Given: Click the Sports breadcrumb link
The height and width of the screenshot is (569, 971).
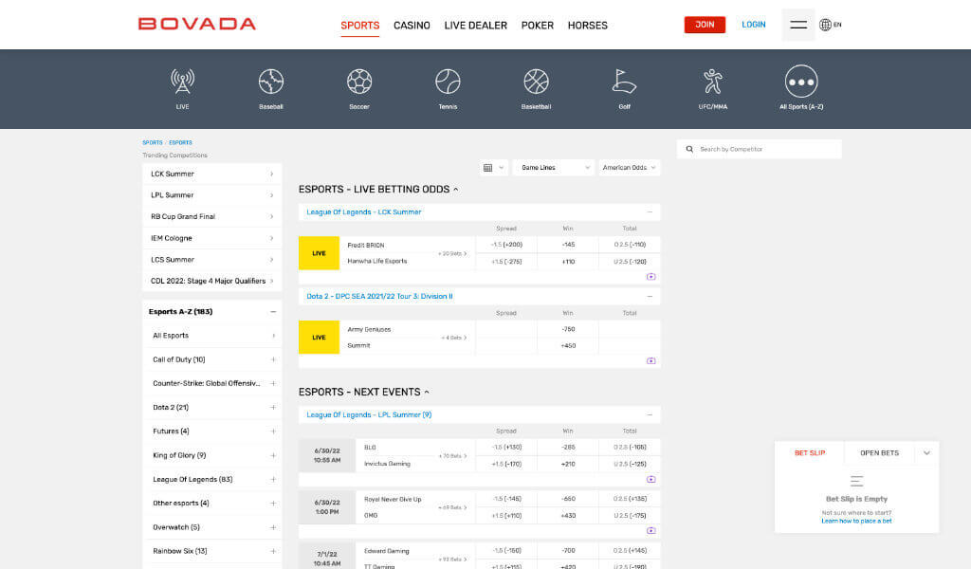Looking at the screenshot, I should pyautogui.click(x=153, y=143).
